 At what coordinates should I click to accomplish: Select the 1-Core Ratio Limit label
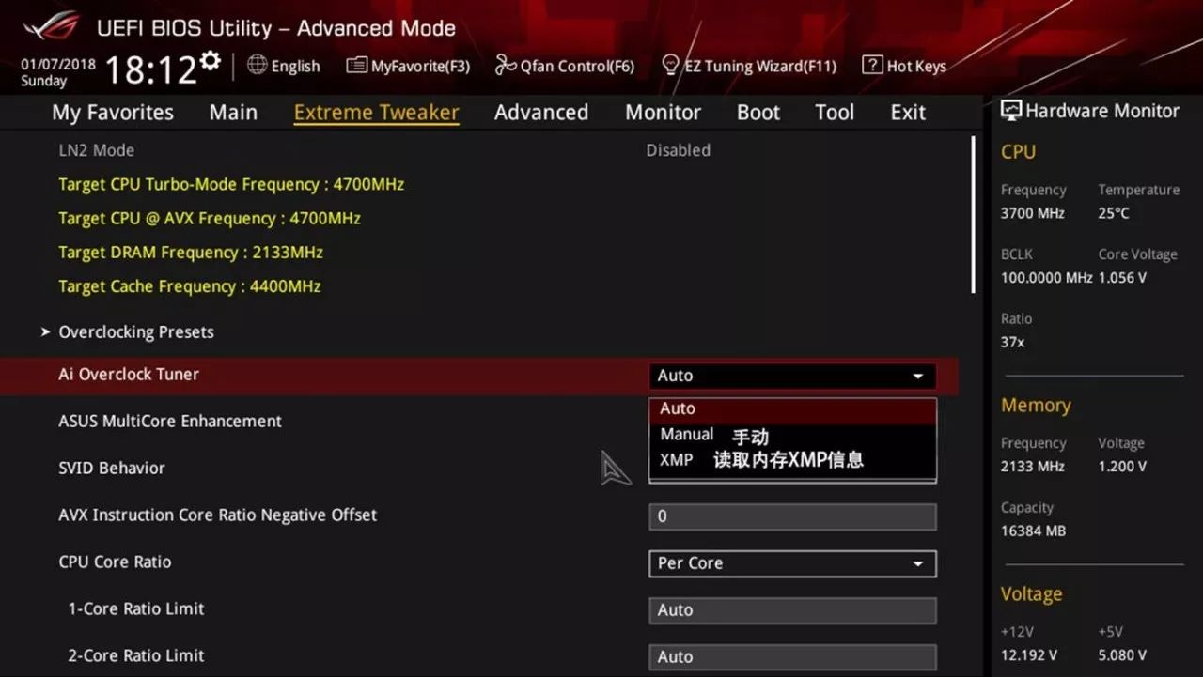[136, 609]
